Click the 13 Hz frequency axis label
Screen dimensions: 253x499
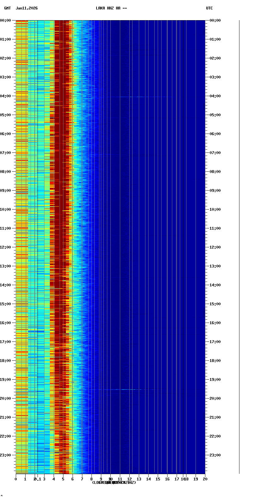[x=139, y=479]
